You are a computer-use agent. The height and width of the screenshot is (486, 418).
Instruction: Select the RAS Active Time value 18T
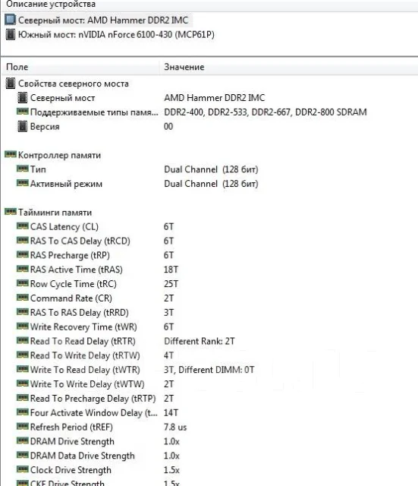click(x=171, y=270)
